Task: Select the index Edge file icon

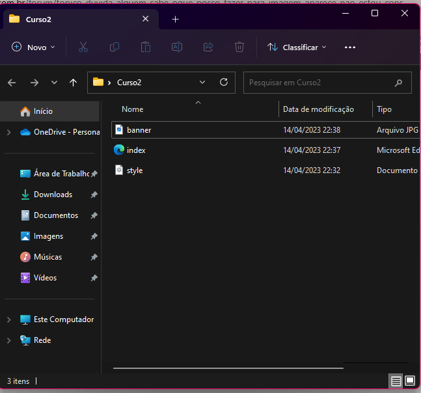Action: pos(119,150)
